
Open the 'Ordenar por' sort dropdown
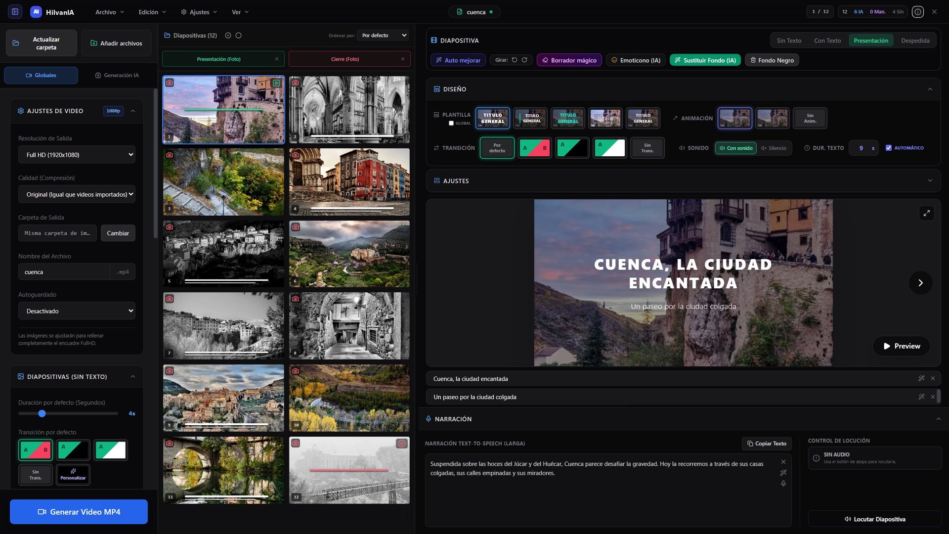click(384, 36)
